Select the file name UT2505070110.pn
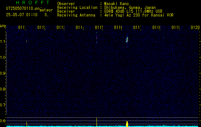Screen dimensions: 201x127 (x=23, y=9)
